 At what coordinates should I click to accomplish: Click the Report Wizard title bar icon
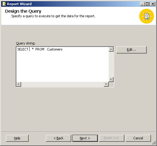point(4,4)
